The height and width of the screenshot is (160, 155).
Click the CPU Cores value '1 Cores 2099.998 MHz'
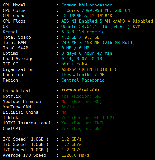click(87, 10)
